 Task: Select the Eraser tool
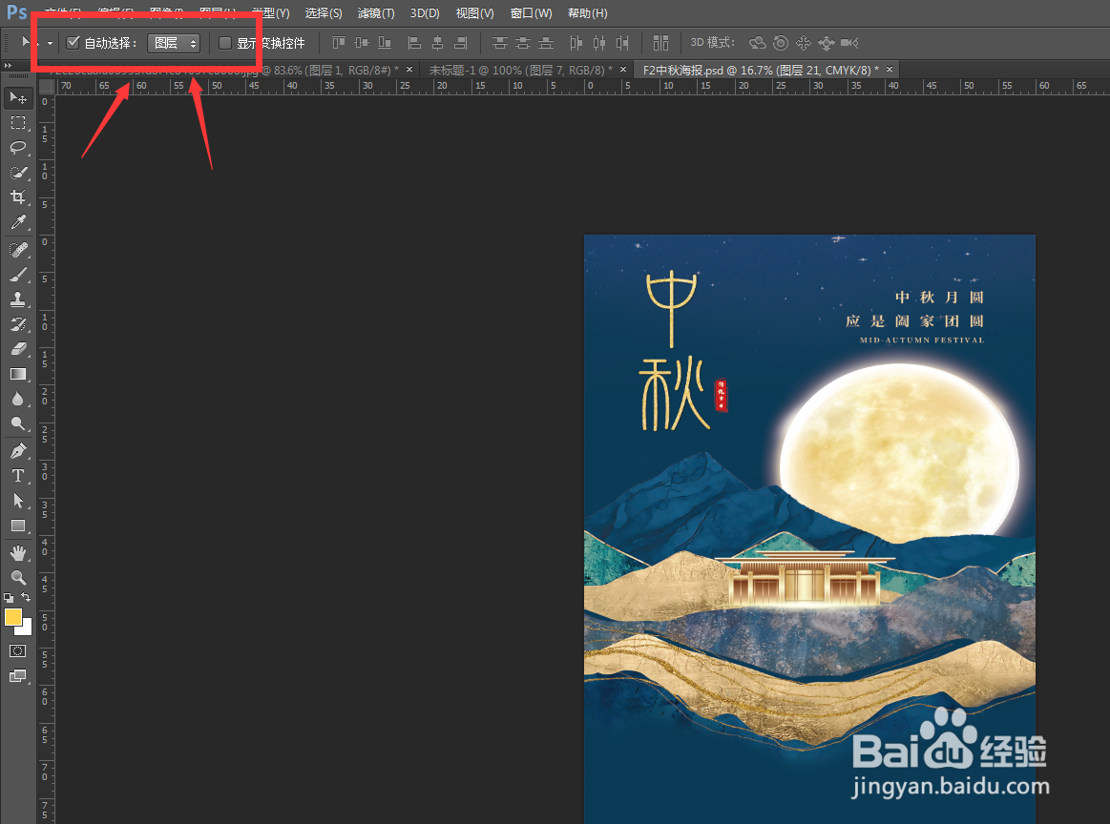[18, 349]
